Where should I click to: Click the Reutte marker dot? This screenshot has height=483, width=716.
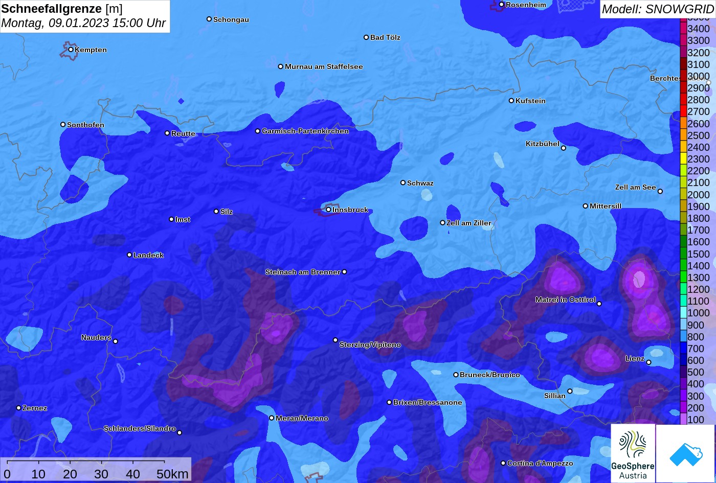tap(167, 133)
